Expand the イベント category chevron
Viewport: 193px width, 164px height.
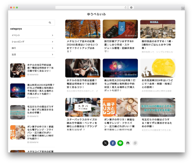[x=52, y=35]
